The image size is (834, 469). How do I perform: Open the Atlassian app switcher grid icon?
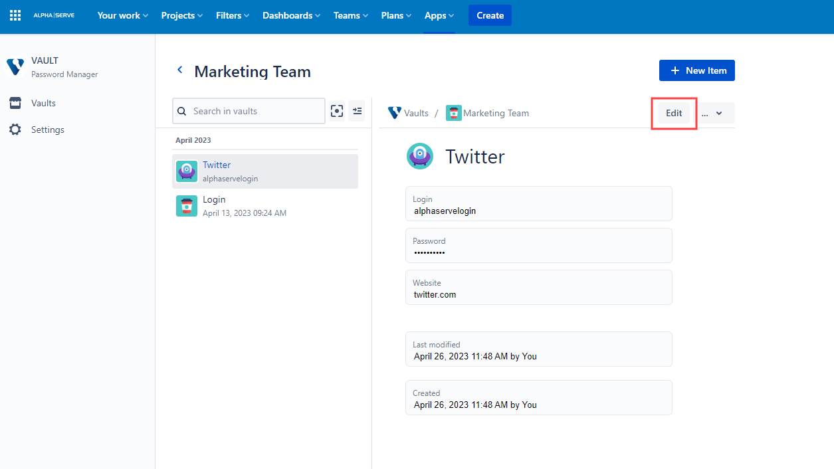point(15,15)
